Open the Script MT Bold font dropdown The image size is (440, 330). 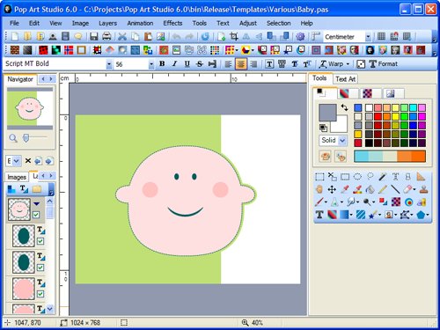(x=109, y=64)
